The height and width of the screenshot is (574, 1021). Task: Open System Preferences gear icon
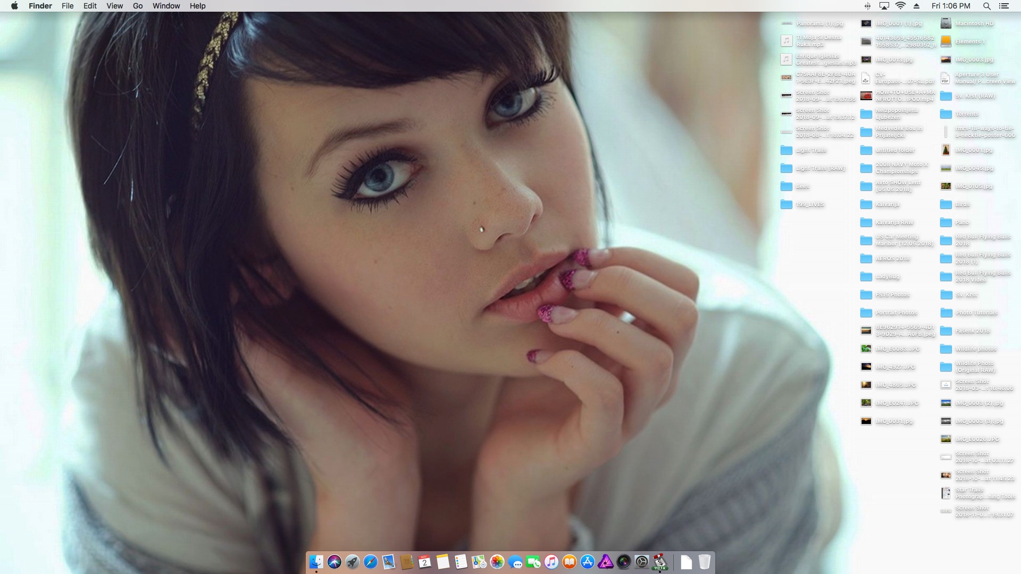click(x=642, y=562)
